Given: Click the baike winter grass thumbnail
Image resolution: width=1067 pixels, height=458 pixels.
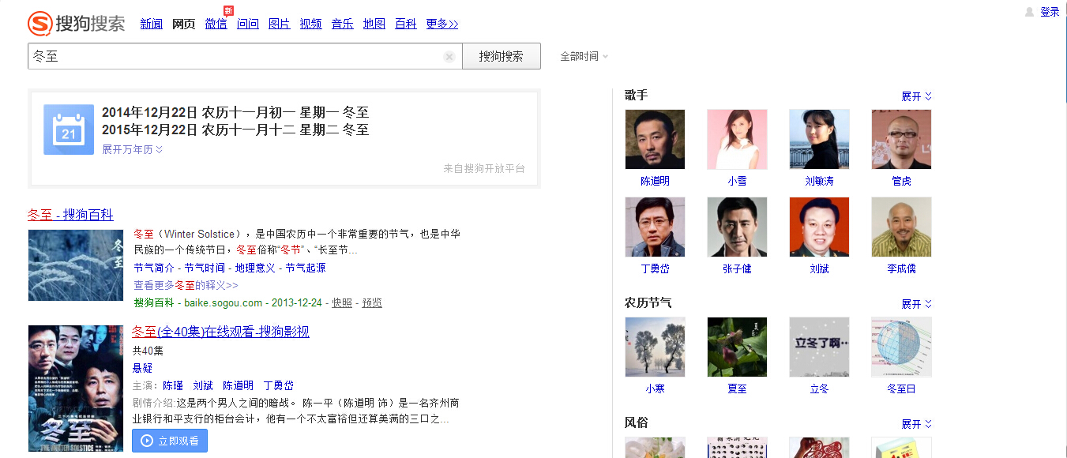Looking at the screenshot, I should 76,265.
